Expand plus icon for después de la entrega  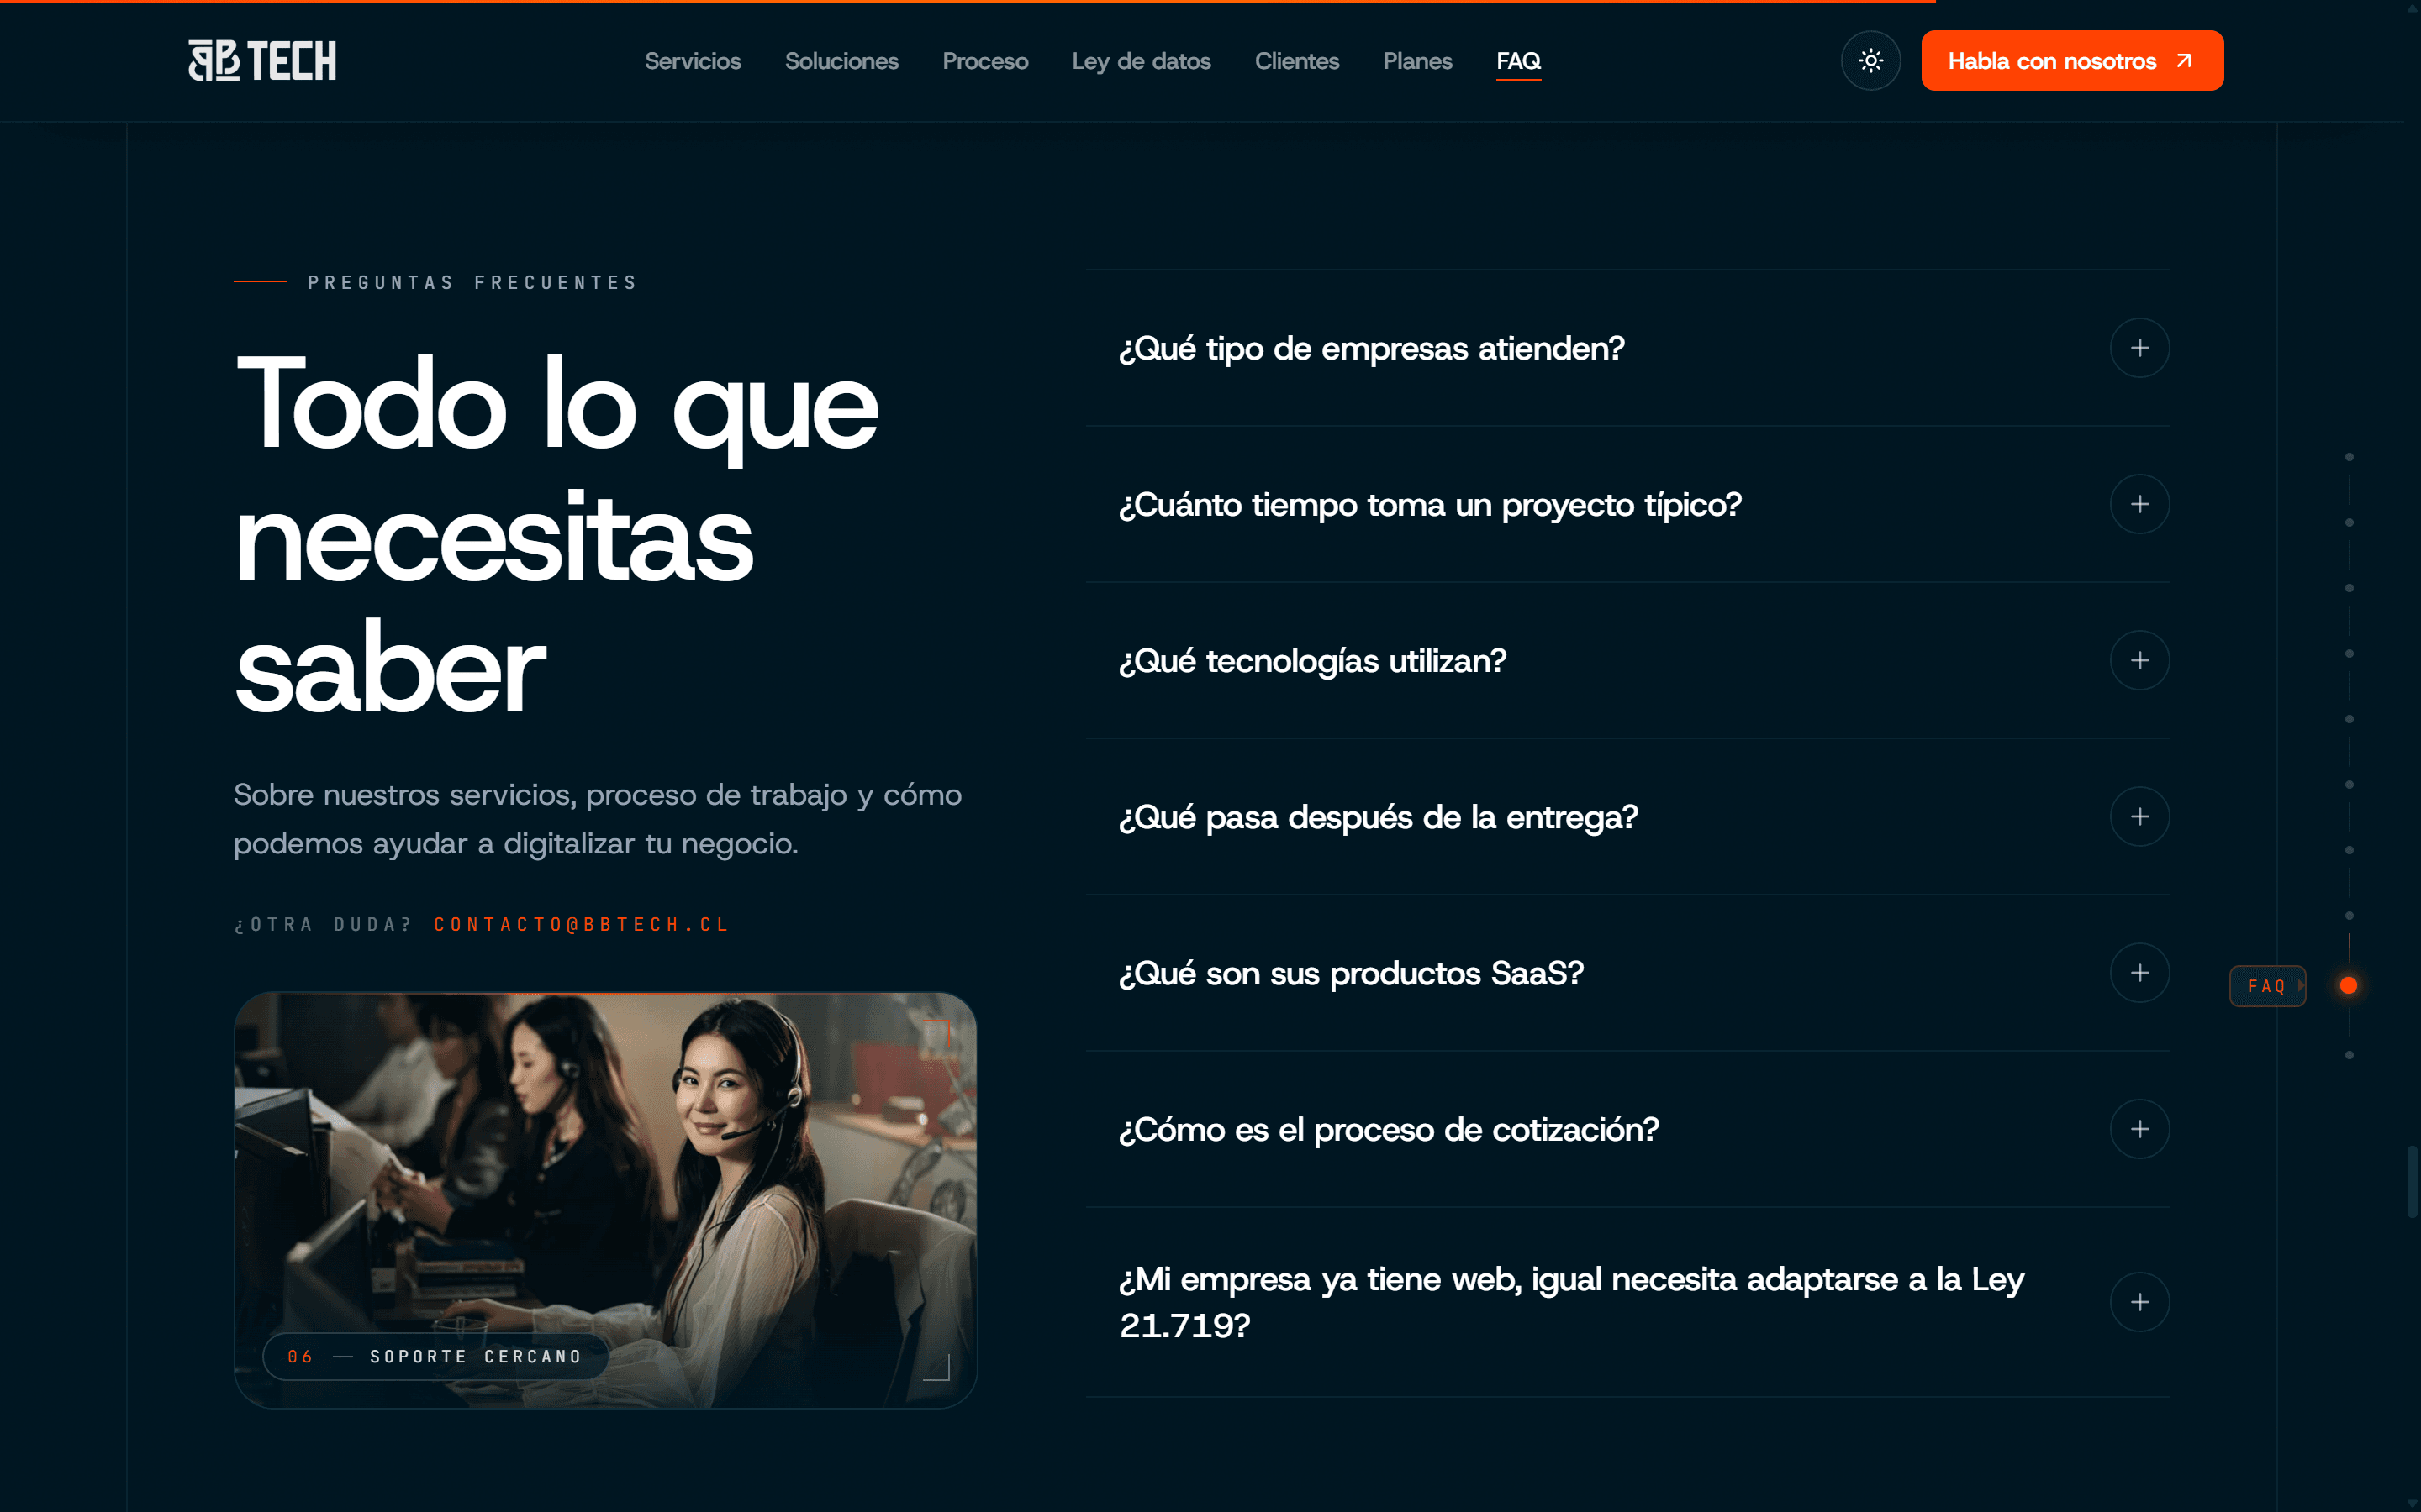point(2140,817)
